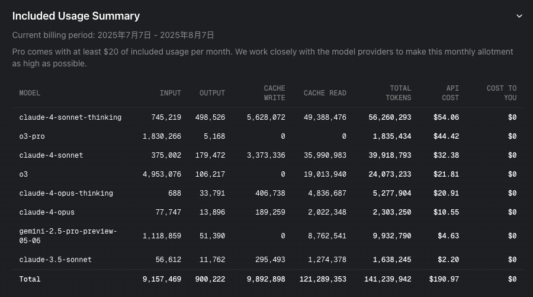Click the COST TO YOU column header
This screenshot has width=533, height=297.
(502, 93)
